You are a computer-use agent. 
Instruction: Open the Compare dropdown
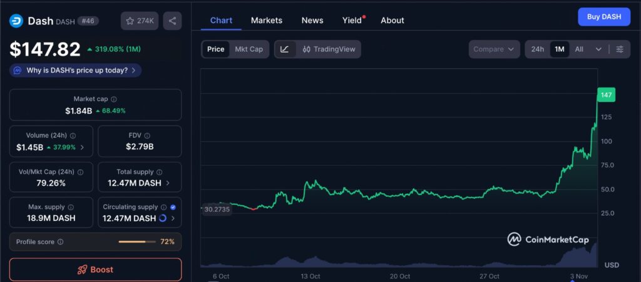click(494, 49)
